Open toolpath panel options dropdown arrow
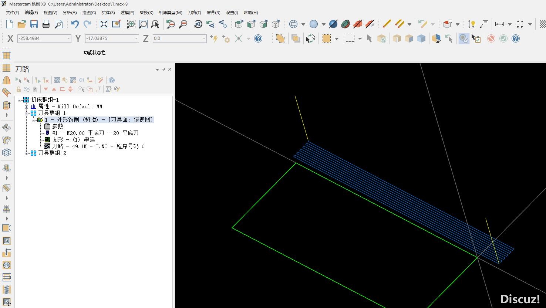Viewport: 546px width, 308px height. point(157,69)
